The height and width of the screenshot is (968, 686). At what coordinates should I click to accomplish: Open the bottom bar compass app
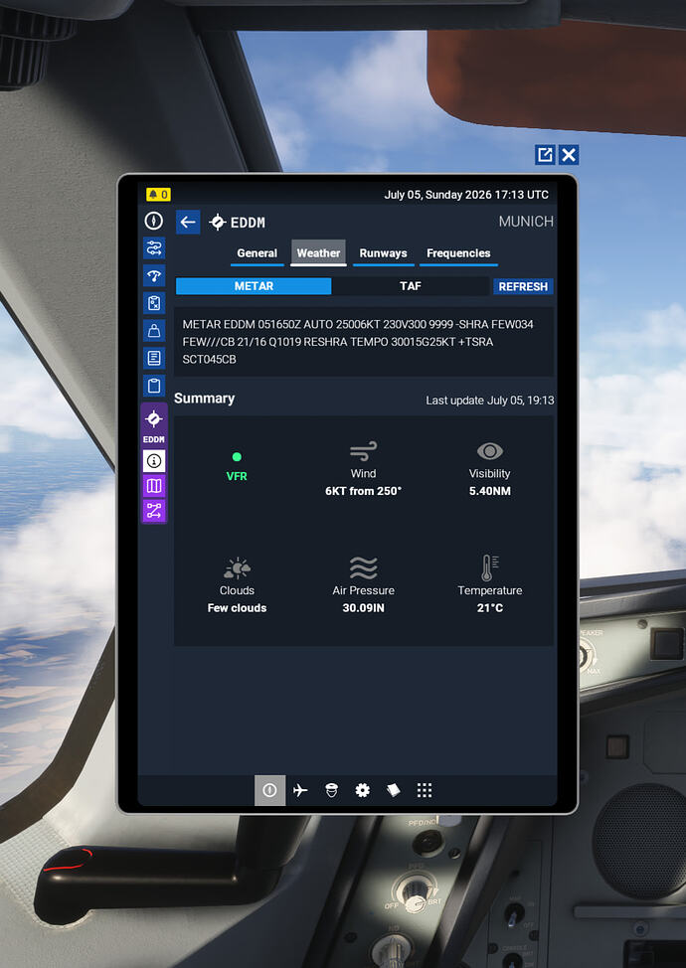coord(269,790)
